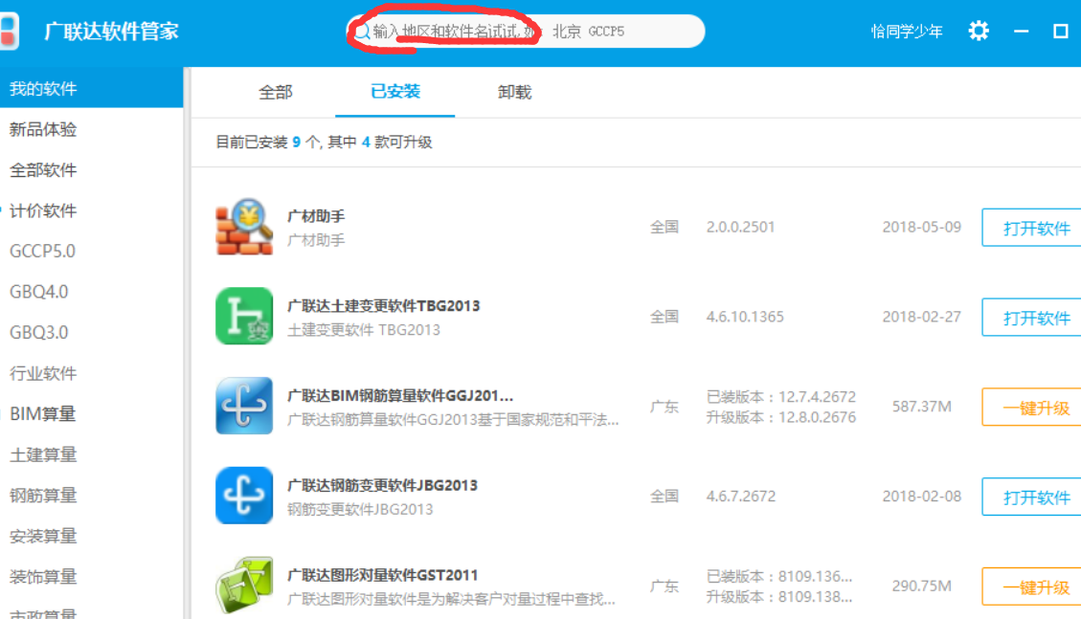This screenshot has height=619, width=1081.
Task: Minimize the 广联达软件管家 window
Action: pyautogui.click(x=1021, y=31)
